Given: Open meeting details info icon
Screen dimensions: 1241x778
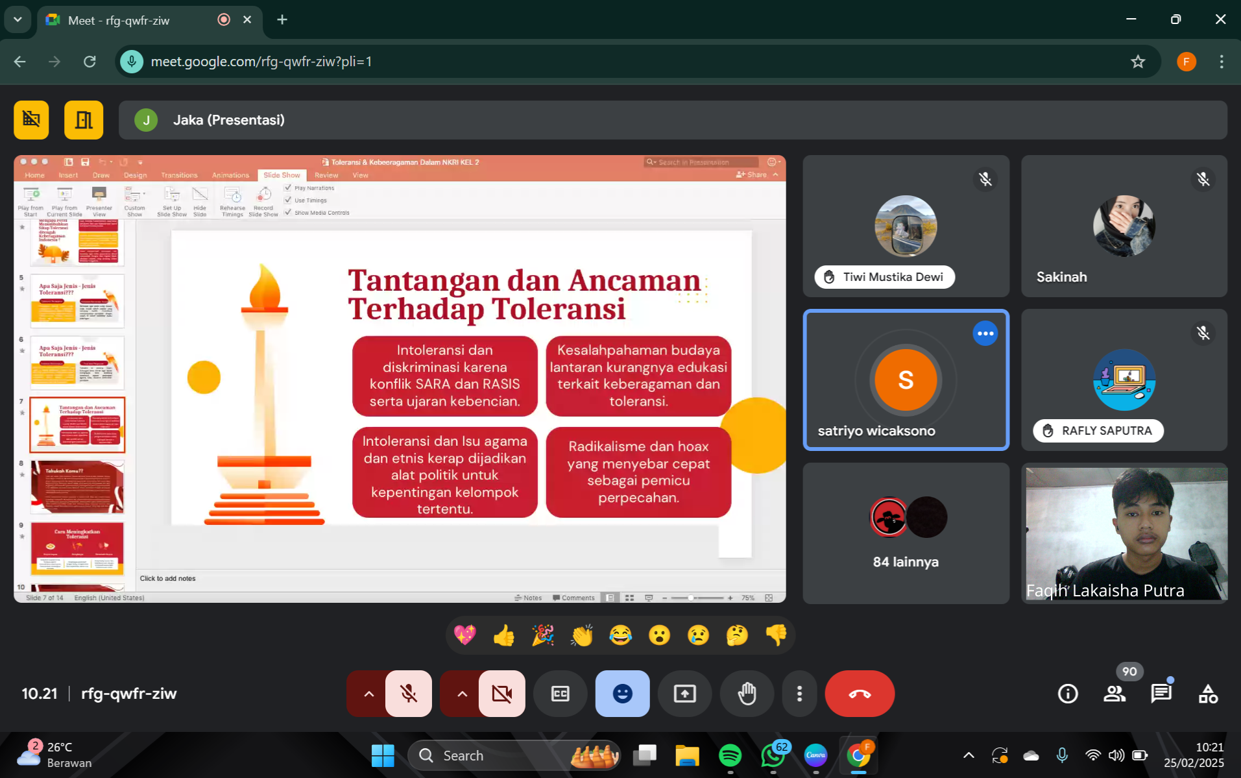Looking at the screenshot, I should click(x=1067, y=694).
